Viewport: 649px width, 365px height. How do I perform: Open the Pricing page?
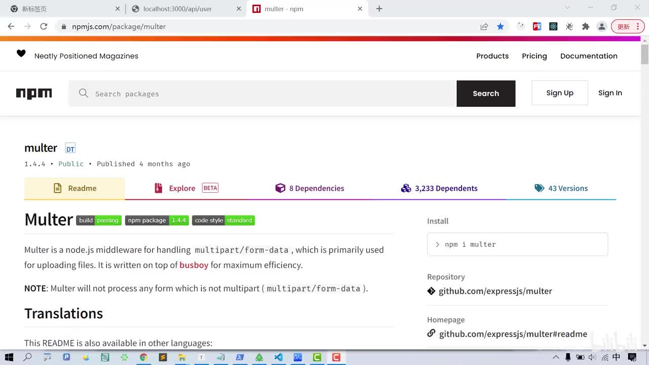(x=534, y=56)
